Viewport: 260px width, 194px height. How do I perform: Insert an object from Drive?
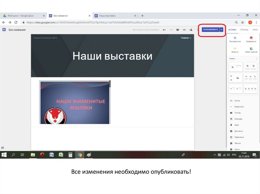click(251, 50)
